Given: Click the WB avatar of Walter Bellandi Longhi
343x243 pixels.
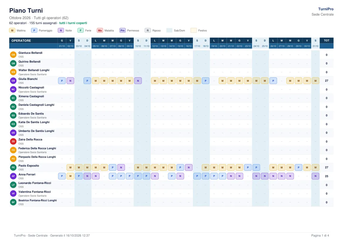Looking at the screenshot, I should click(x=13, y=72).
